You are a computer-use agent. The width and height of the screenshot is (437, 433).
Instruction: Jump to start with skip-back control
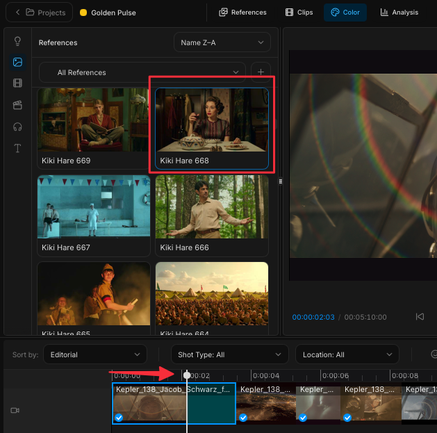[x=420, y=317]
